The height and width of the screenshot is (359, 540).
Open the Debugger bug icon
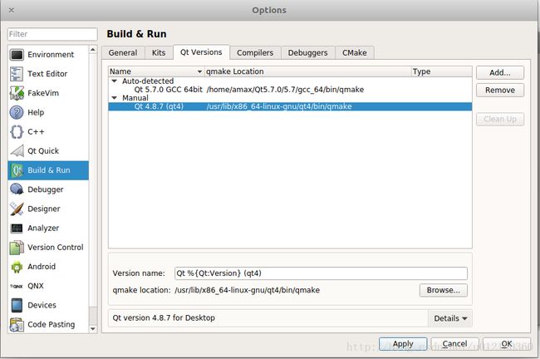[17, 189]
